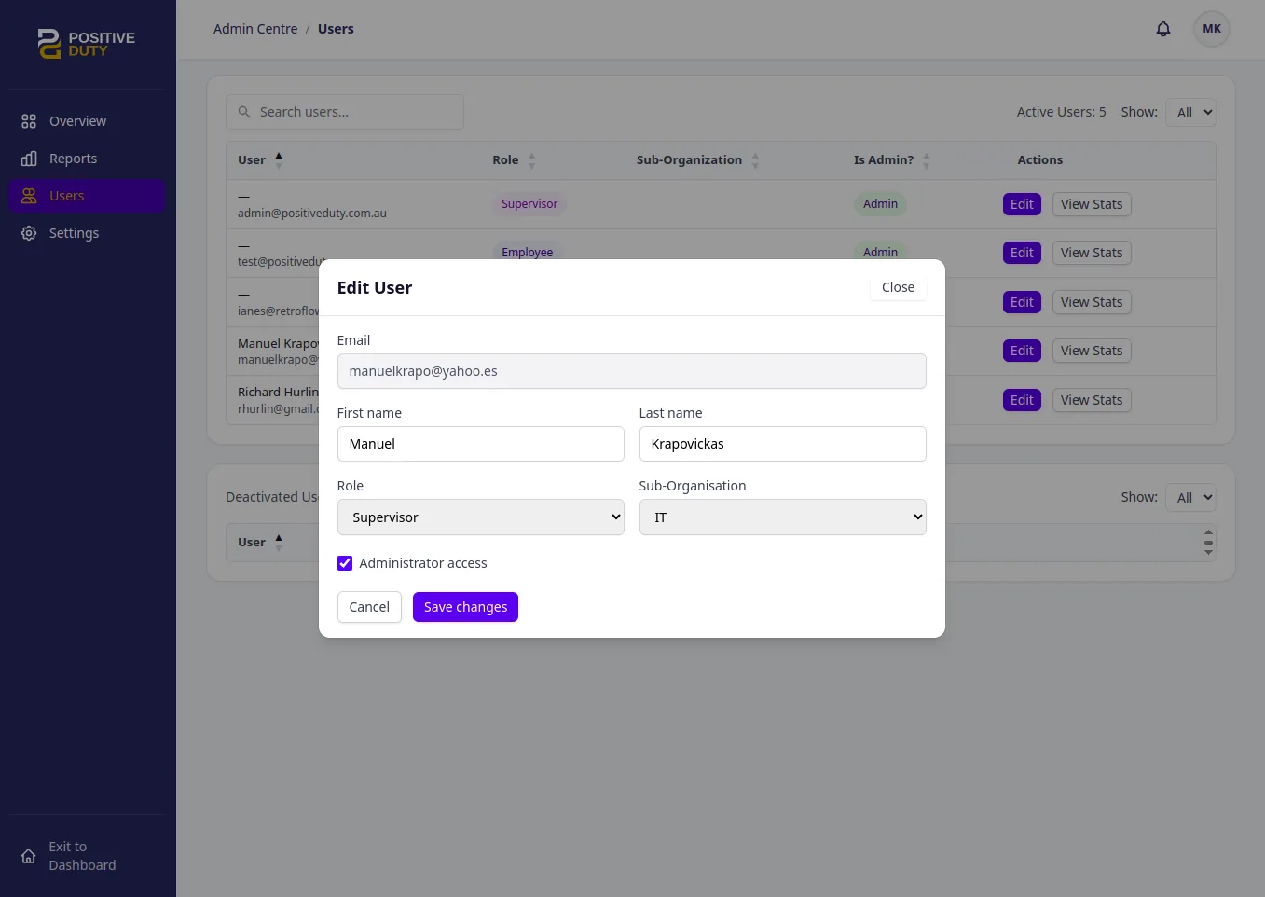
Task: Select Users in the breadcrumb
Action: point(336,29)
